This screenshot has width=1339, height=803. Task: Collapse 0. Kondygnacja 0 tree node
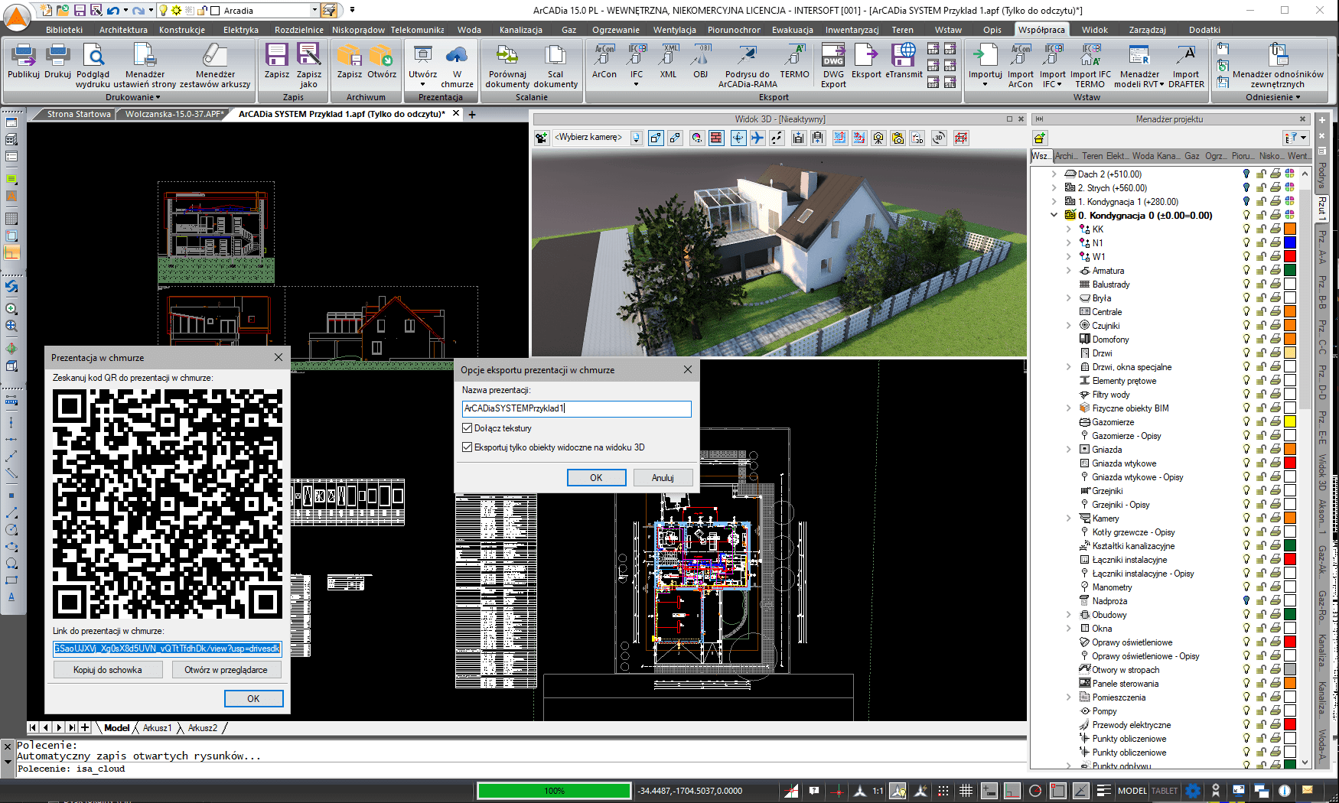tap(1054, 216)
